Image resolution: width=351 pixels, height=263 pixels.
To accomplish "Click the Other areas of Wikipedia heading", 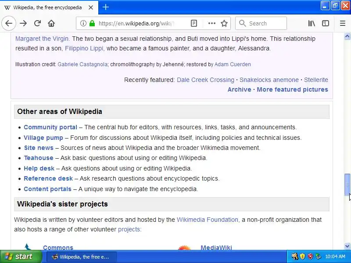I will click(x=60, y=112).
